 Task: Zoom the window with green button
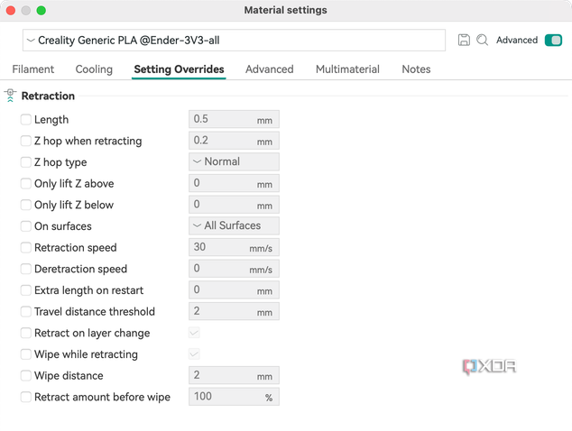click(x=42, y=10)
